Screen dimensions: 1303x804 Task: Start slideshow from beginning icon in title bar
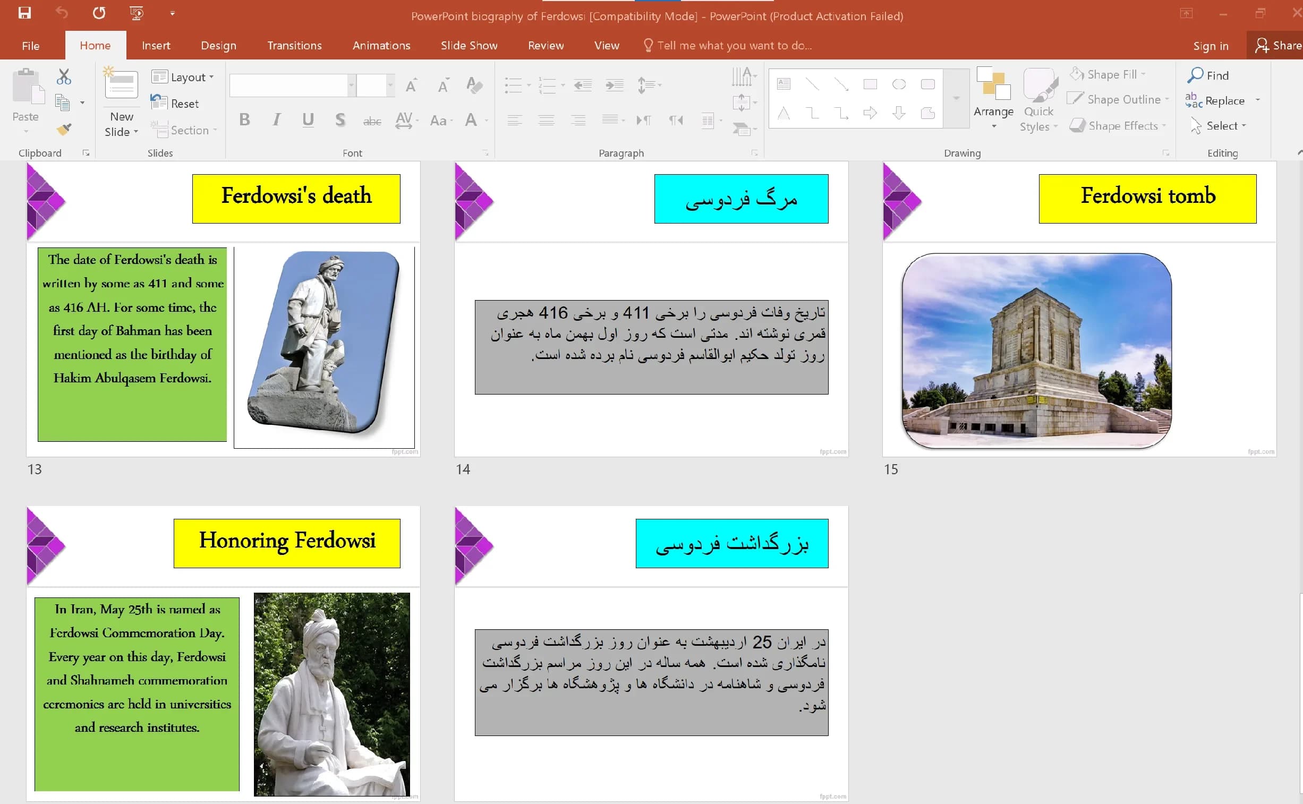tap(137, 13)
